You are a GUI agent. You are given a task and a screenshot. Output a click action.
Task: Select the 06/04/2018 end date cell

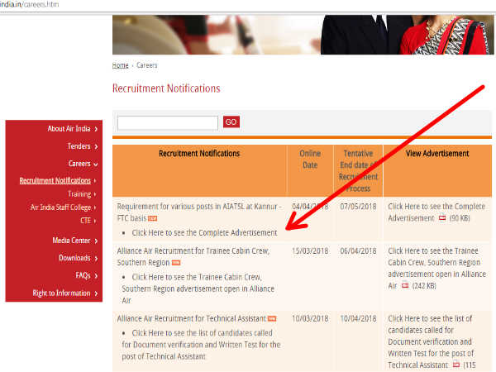click(358, 250)
